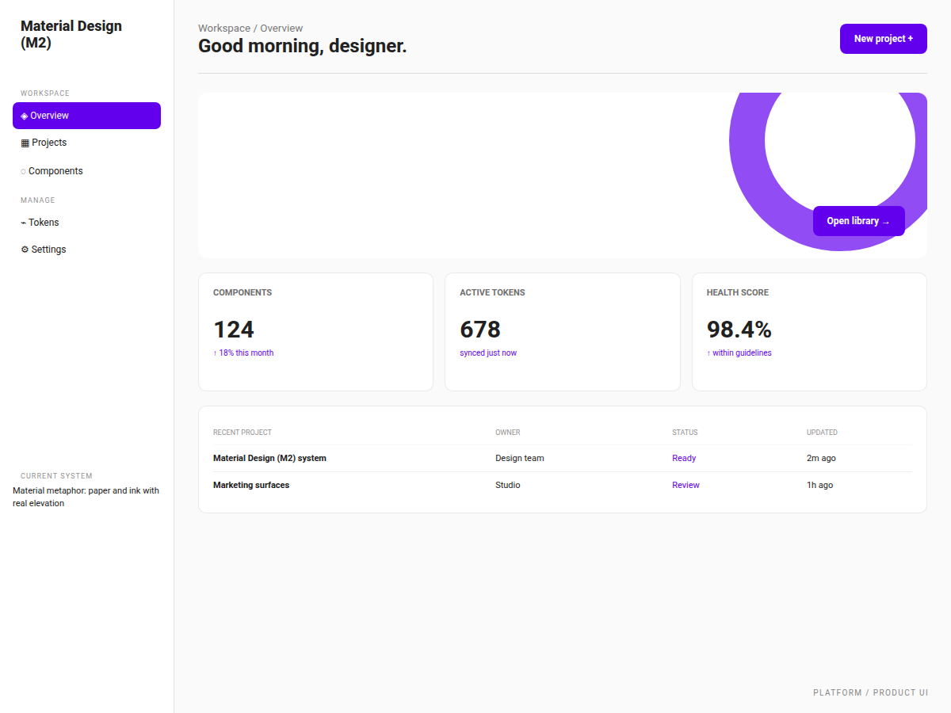The height and width of the screenshot is (713, 951).
Task: Click the Workspace / Overview breadcrumb
Action: pos(250,29)
